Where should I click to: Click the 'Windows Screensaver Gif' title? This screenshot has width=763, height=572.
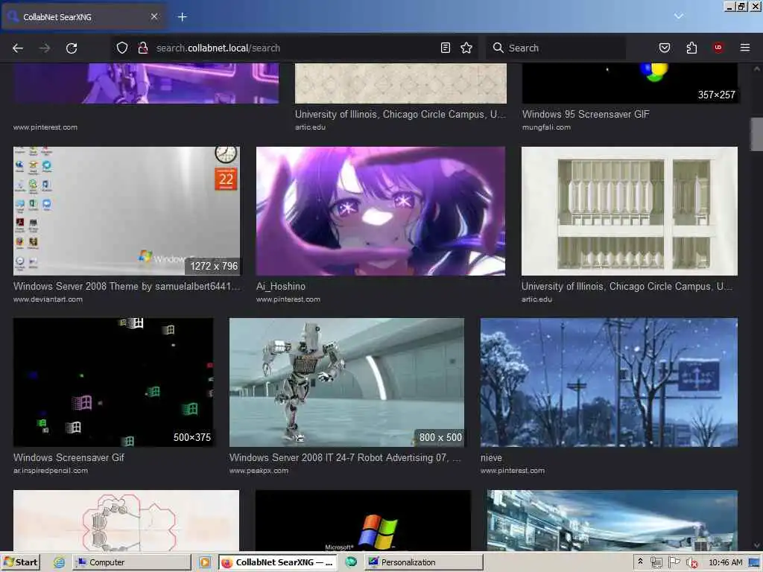click(69, 458)
